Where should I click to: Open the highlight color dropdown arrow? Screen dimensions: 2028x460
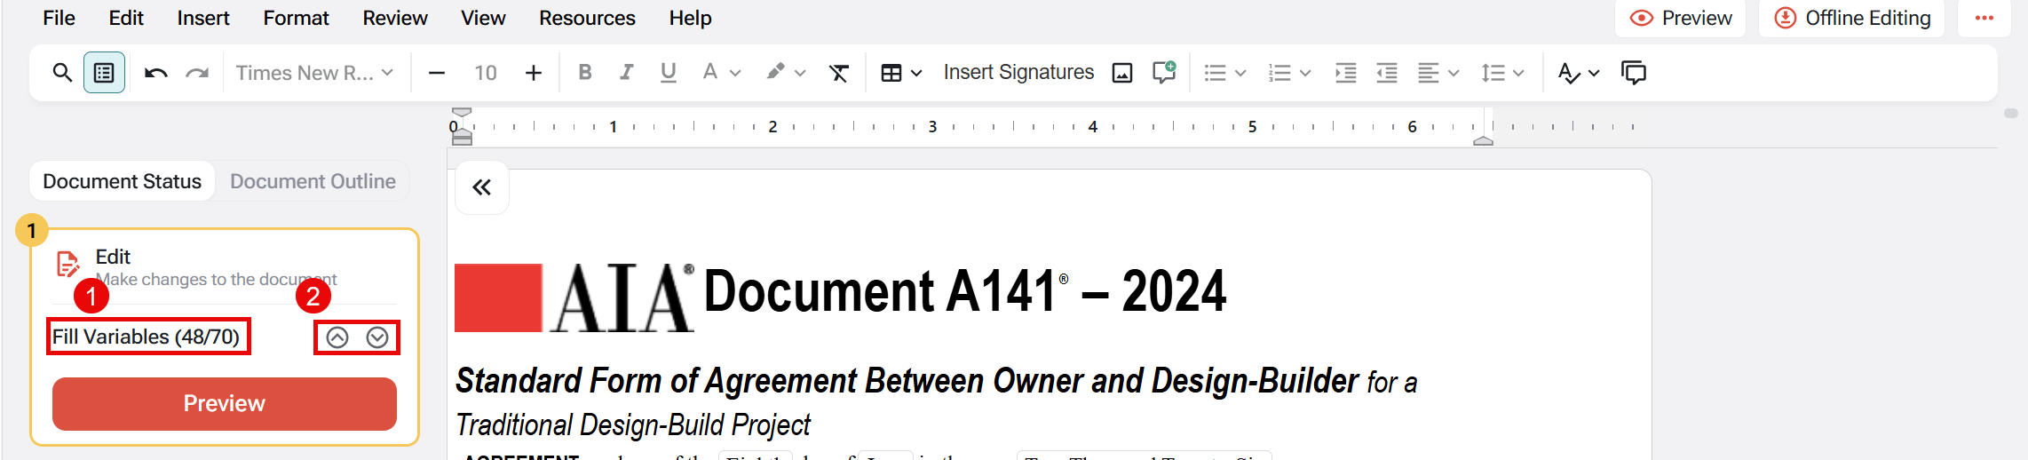[x=800, y=73]
